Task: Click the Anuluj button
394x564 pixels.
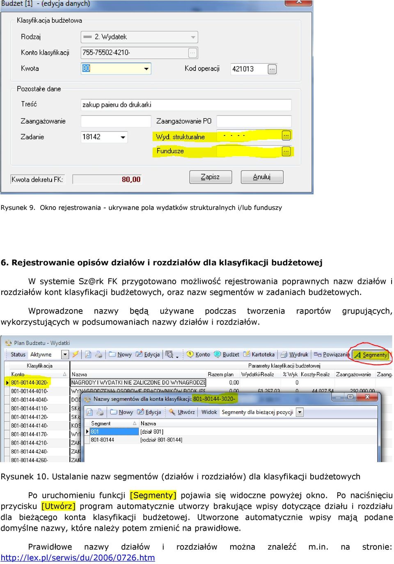Action: pos(262,177)
